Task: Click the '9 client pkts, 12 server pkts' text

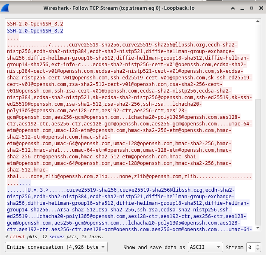Action: pyautogui.click(x=43, y=236)
